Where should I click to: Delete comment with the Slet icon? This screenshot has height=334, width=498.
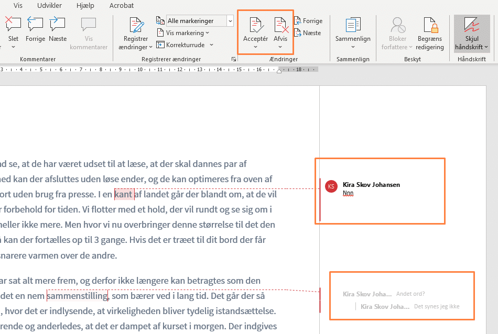13,25
